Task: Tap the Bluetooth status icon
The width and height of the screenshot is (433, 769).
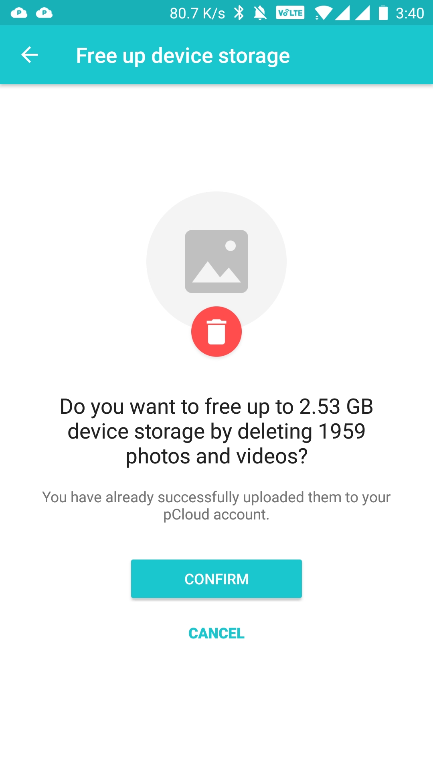Action: pos(239,13)
